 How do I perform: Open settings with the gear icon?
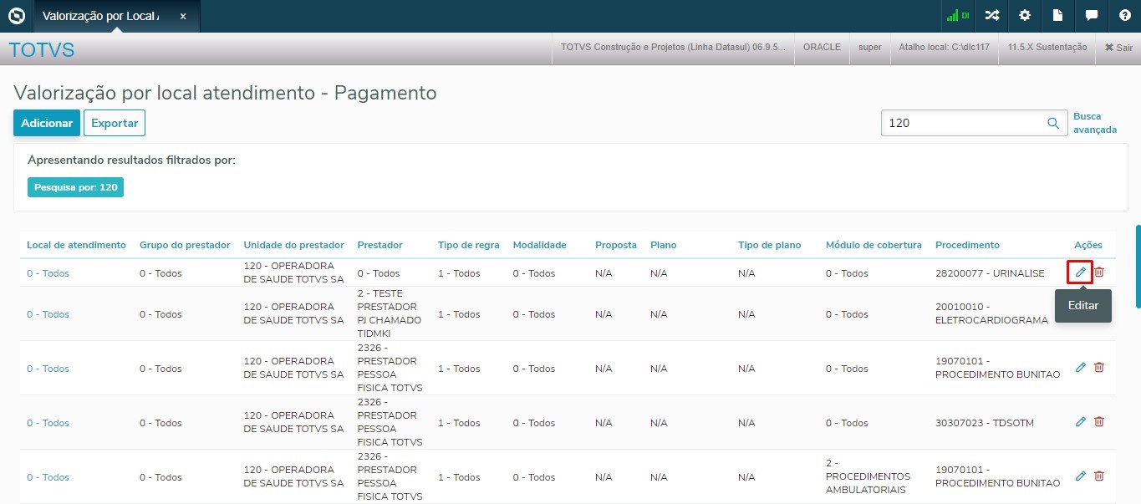(1025, 16)
